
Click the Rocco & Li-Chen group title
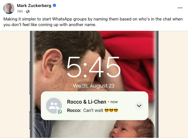click(86, 102)
